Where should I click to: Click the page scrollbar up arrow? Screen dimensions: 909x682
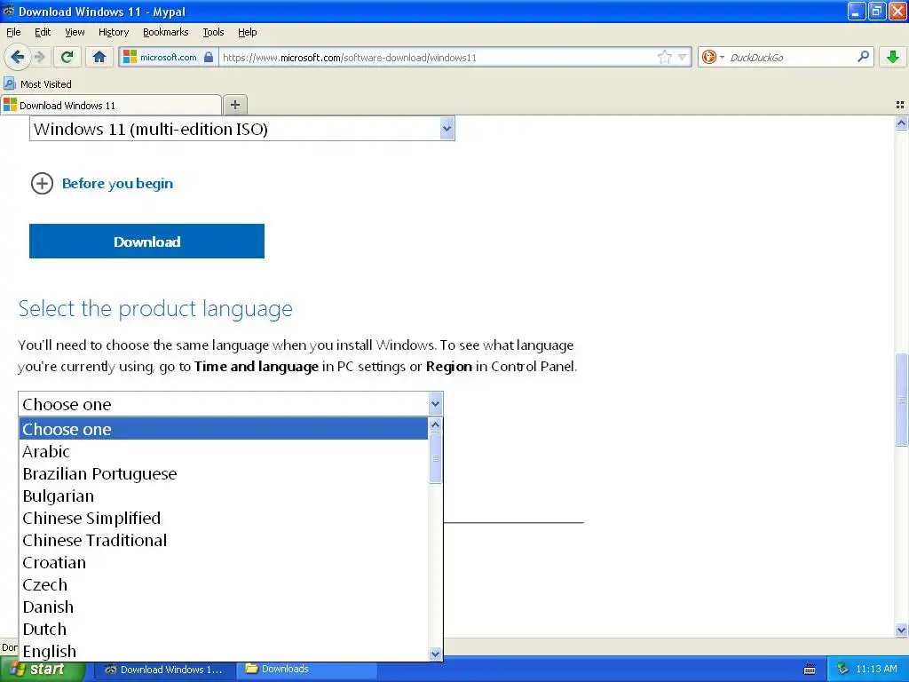[901, 123]
